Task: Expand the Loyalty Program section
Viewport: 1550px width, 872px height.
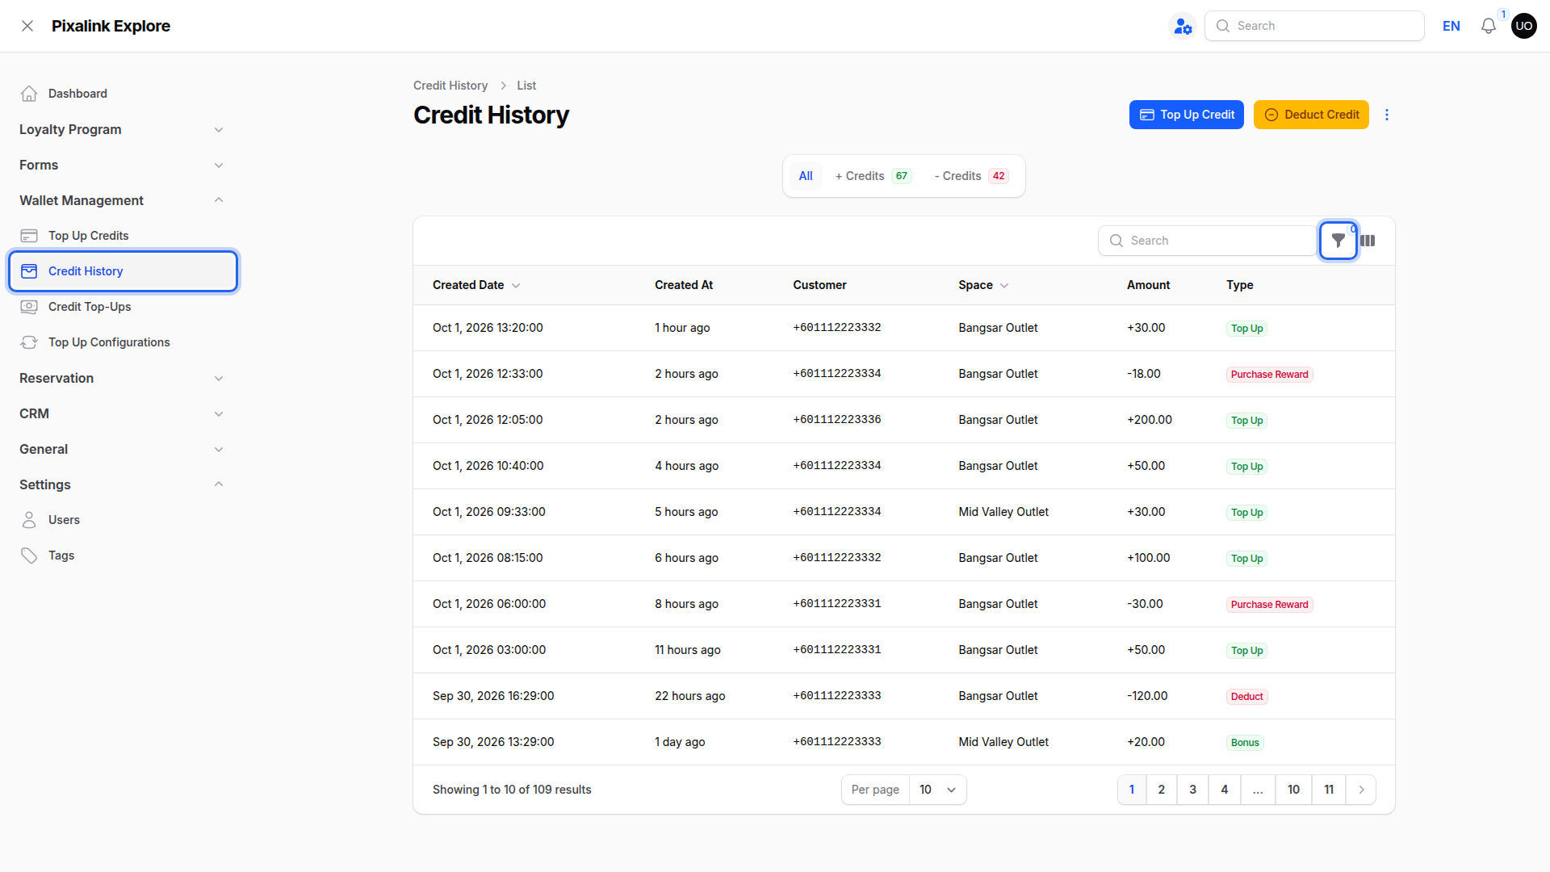Action: point(121,129)
